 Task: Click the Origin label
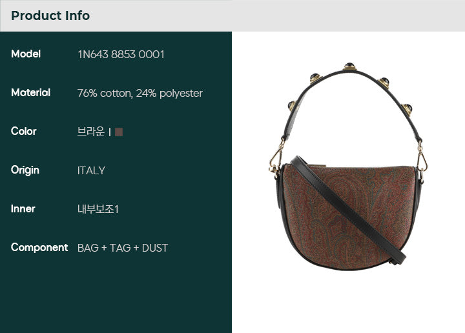point(25,170)
